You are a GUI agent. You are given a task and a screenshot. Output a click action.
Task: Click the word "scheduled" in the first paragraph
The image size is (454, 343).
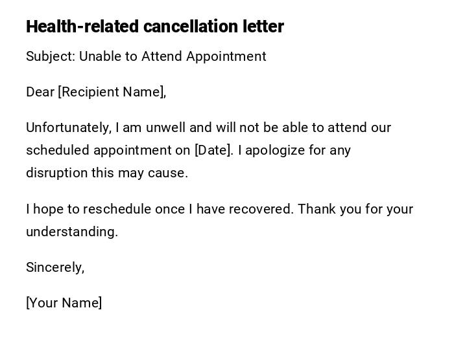click(x=58, y=150)
